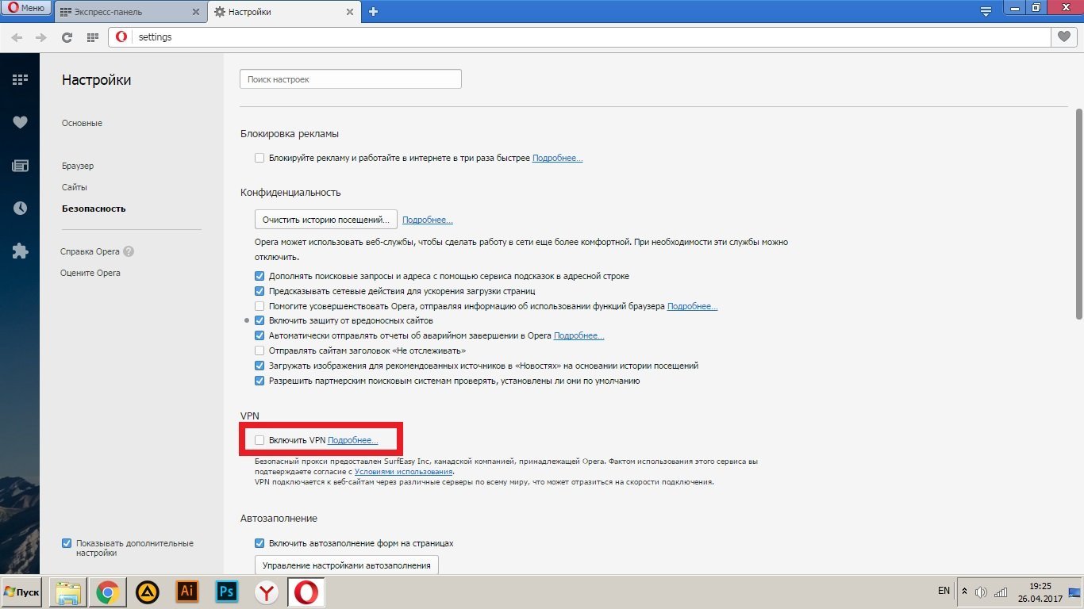The height and width of the screenshot is (609, 1084).
Task: Open a new tab with plus button
Action: (x=373, y=12)
